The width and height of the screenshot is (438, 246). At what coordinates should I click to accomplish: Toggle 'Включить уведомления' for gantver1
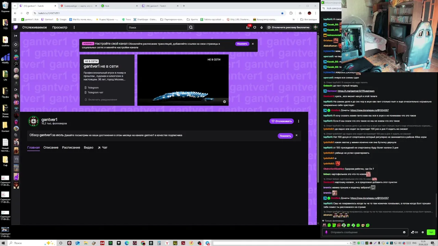(101, 99)
